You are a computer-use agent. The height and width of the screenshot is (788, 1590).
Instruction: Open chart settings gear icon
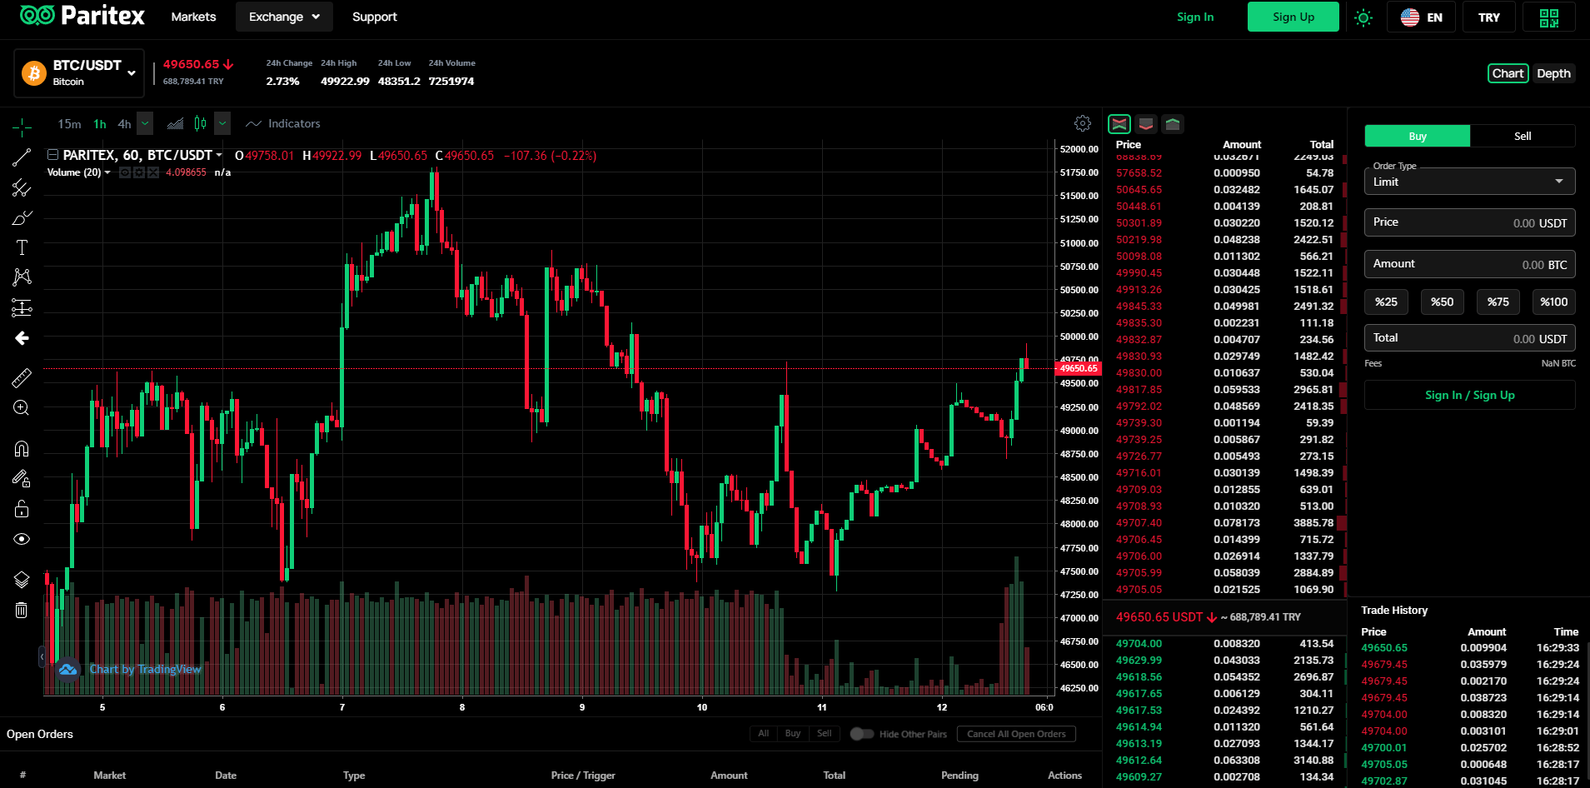[x=1083, y=123]
